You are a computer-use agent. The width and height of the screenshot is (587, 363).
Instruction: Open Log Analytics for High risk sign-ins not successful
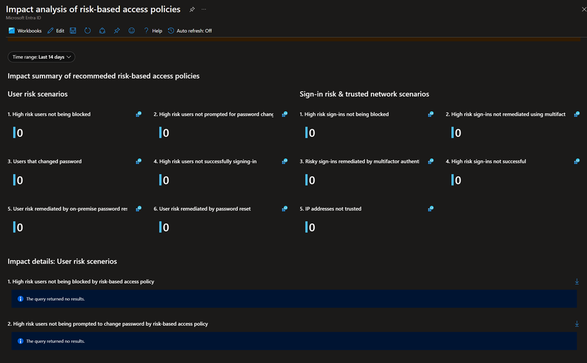pyautogui.click(x=577, y=161)
